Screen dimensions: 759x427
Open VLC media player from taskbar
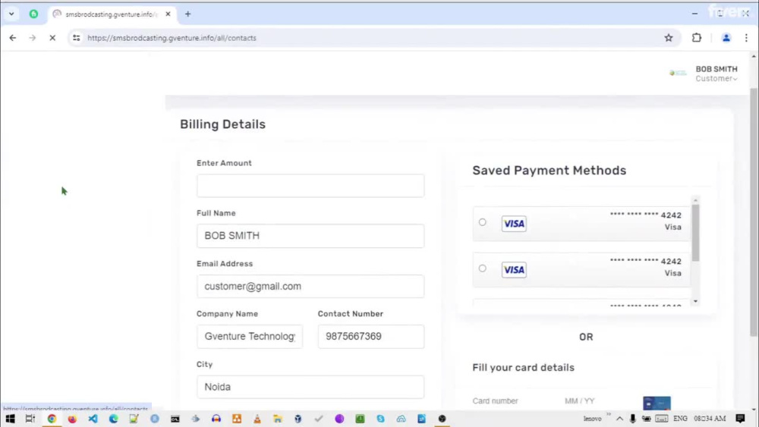[257, 419]
